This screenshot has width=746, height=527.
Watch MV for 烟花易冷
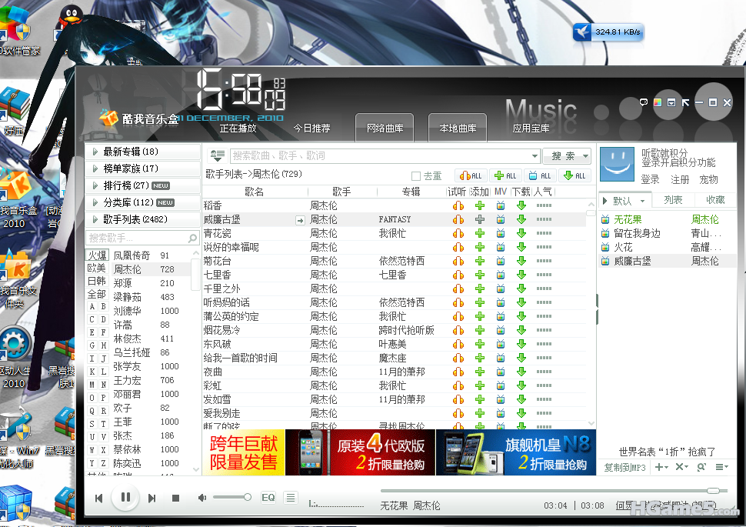pos(501,330)
